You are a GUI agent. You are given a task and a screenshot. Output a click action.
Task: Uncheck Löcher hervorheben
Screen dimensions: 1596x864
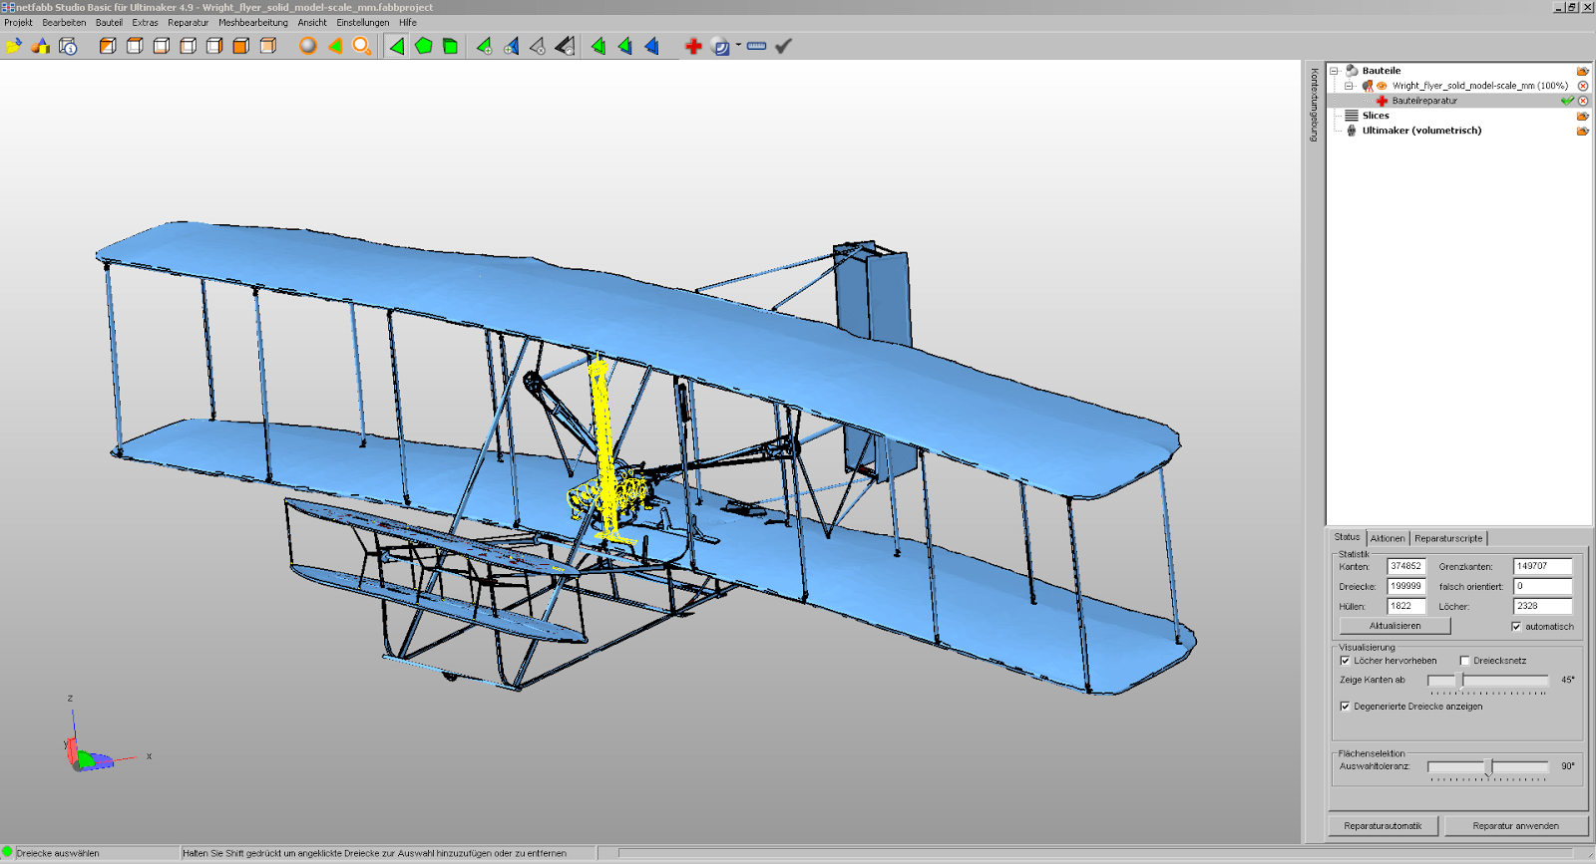(1345, 661)
